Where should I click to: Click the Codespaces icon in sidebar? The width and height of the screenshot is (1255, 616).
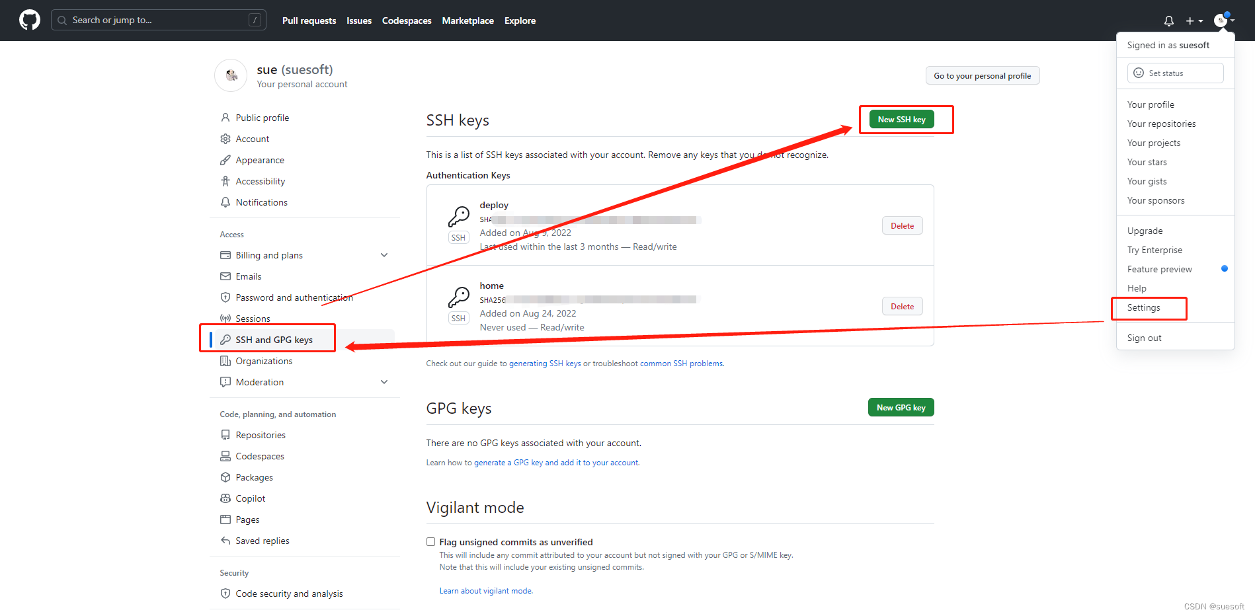225,456
